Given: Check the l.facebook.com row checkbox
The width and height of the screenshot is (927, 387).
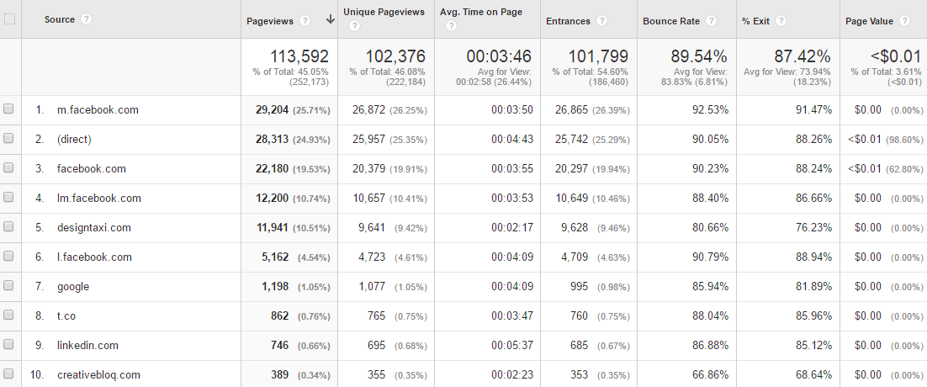Looking at the screenshot, I should coord(8,256).
